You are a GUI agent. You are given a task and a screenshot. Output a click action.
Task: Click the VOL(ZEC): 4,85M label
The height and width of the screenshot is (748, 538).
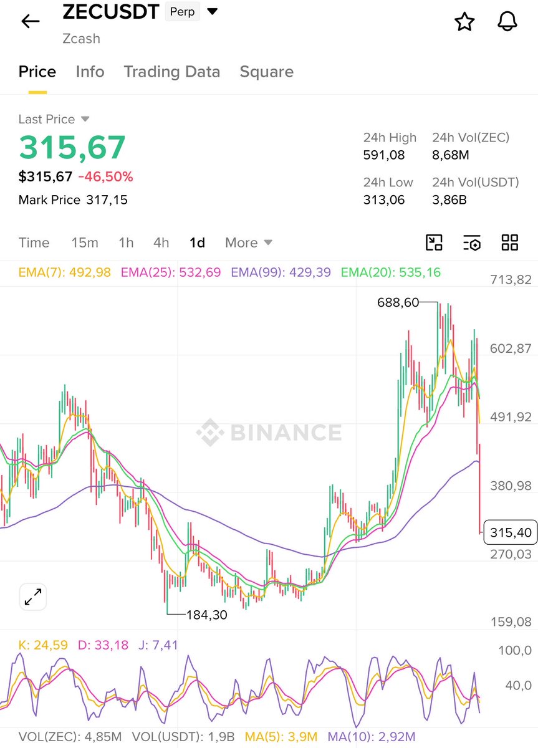(70, 737)
